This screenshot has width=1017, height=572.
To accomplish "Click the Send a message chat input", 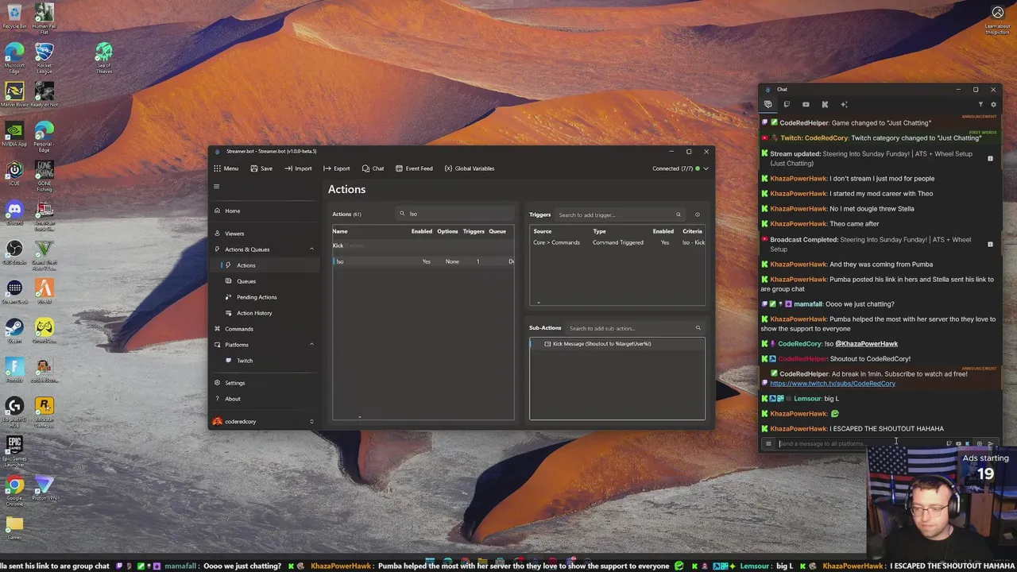I will (858, 444).
